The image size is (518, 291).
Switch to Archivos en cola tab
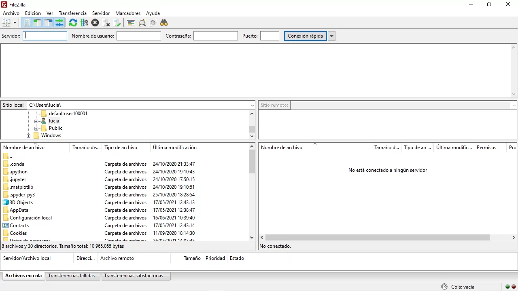[x=23, y=276]
